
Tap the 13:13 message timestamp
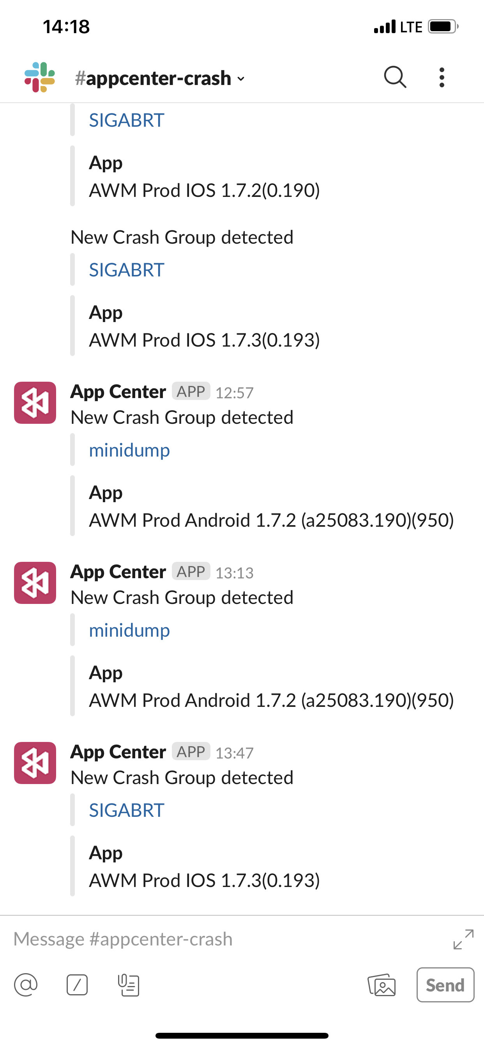pos(235,572)
